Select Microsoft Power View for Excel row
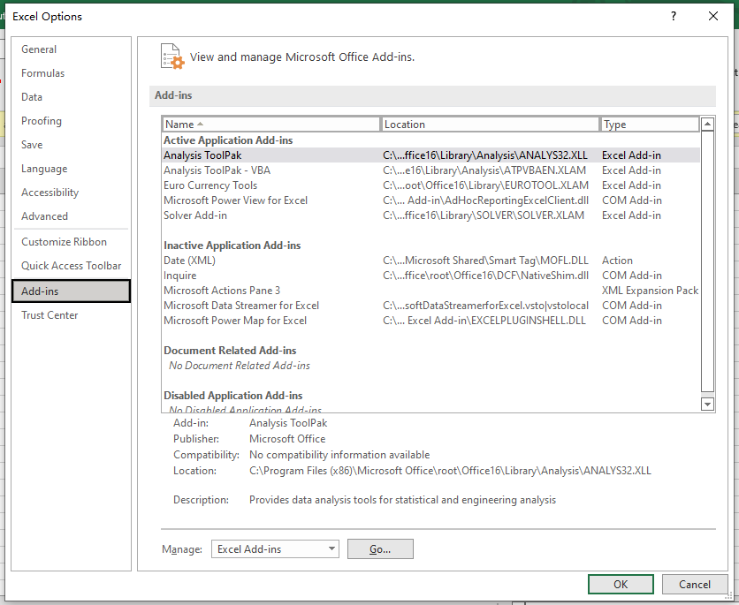The height and width of the screenshot is (605, 739). (x=430, y=200)
